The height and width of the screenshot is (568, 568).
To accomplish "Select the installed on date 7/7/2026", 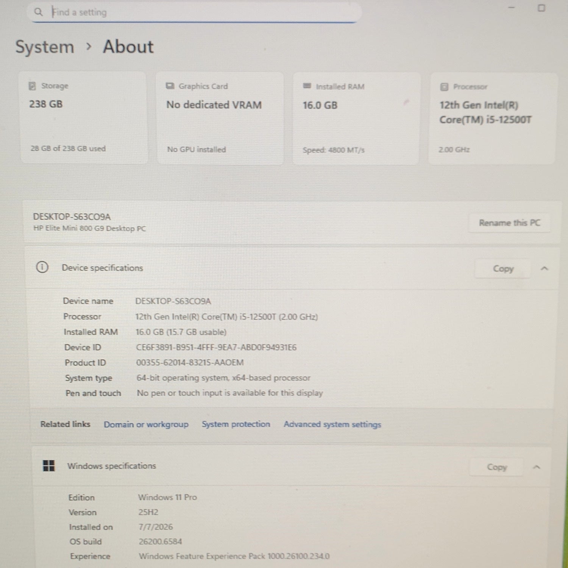I will [x=155, y=527].
